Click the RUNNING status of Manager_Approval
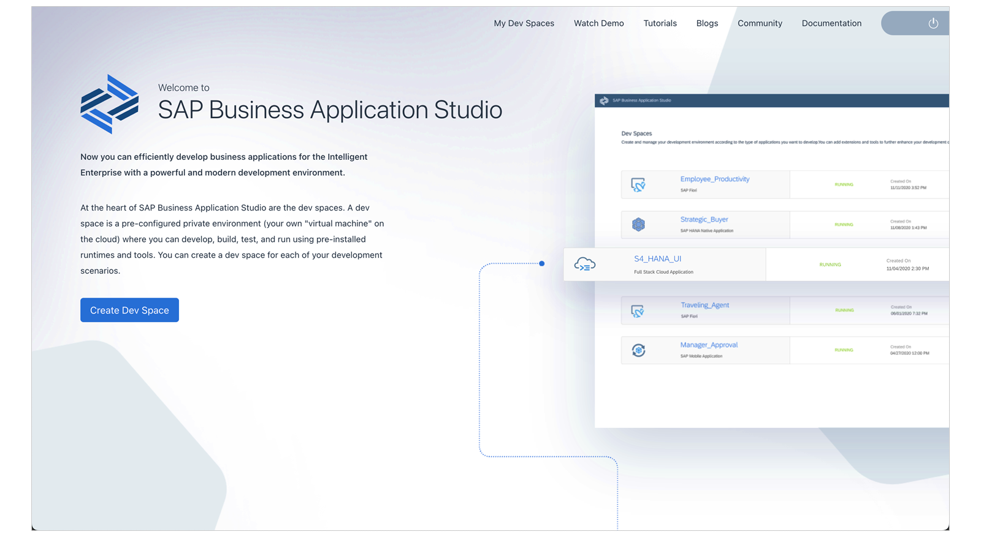The image size is (981, 537). pos(844,350)
